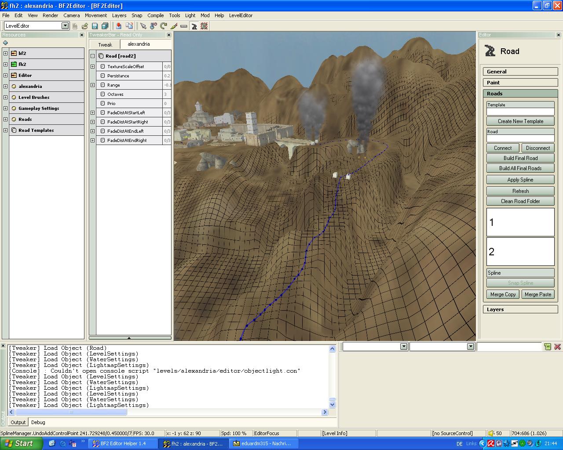The image size is (563, 450).
Task: Switch to the Tweak tab
Action: [x=105, y=44]
